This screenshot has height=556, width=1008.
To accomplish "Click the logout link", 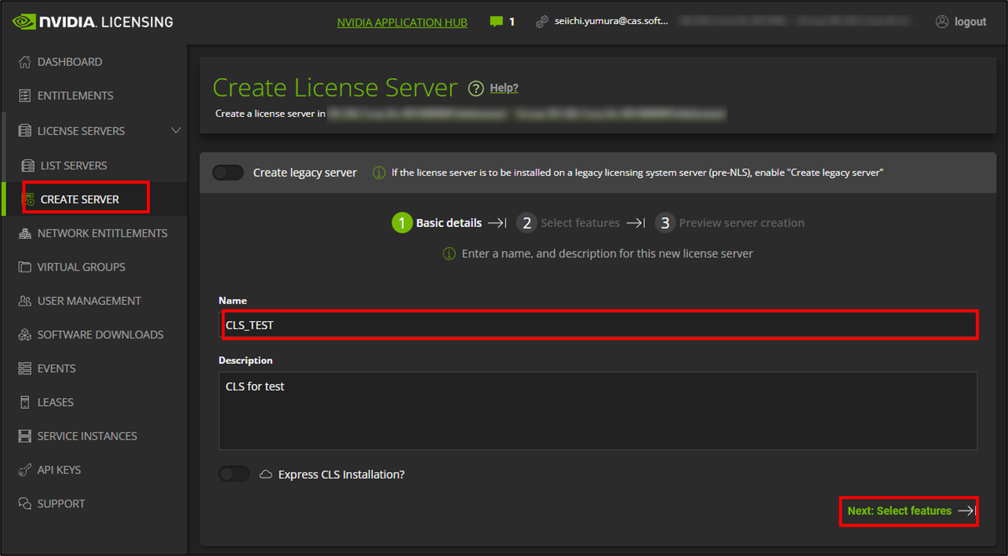I will click(970, 21).
